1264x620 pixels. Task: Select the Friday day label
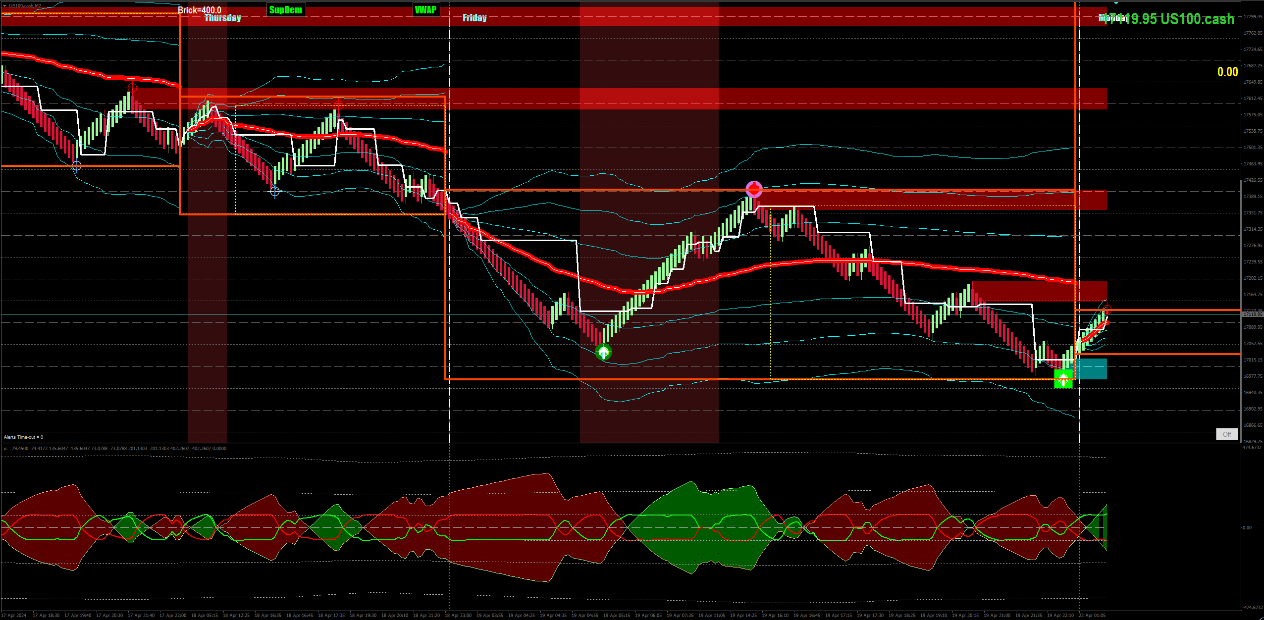tap(474, 18)
